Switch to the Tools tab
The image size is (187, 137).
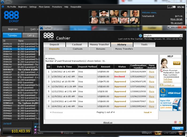[144, 45]
